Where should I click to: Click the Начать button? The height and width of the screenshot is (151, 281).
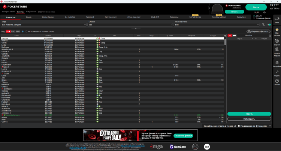(x=235, y=12)
